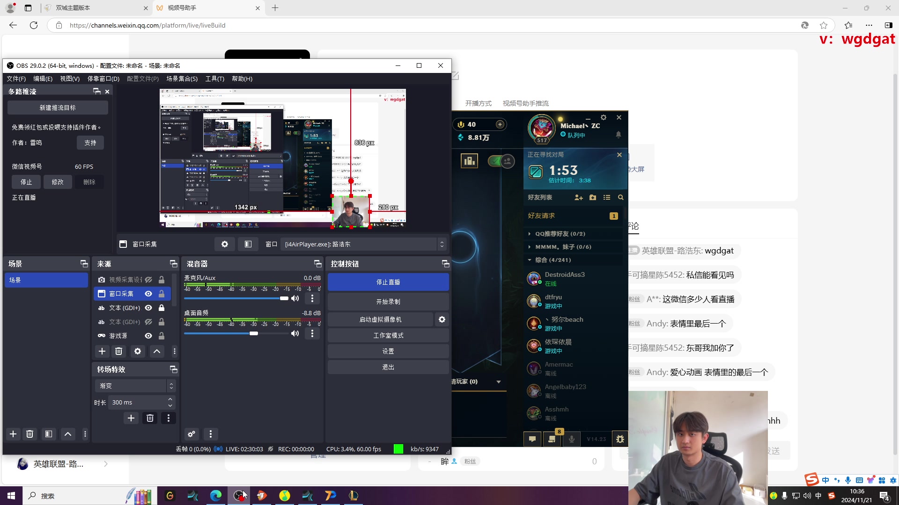Add a new scene in the Scenes panel

tap(13, 434)
